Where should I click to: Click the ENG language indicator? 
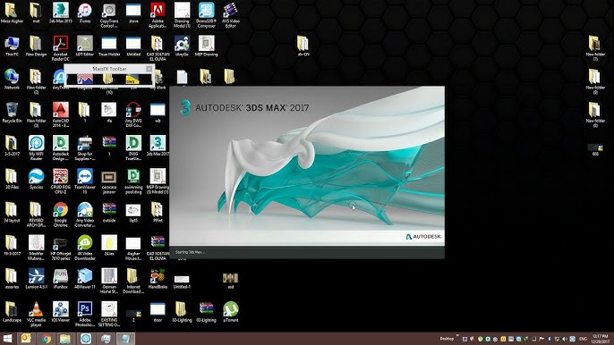(x=583, y=339)
